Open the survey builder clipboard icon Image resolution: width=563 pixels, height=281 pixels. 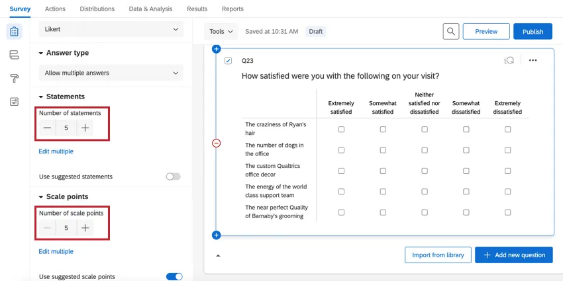click(15, 32)
